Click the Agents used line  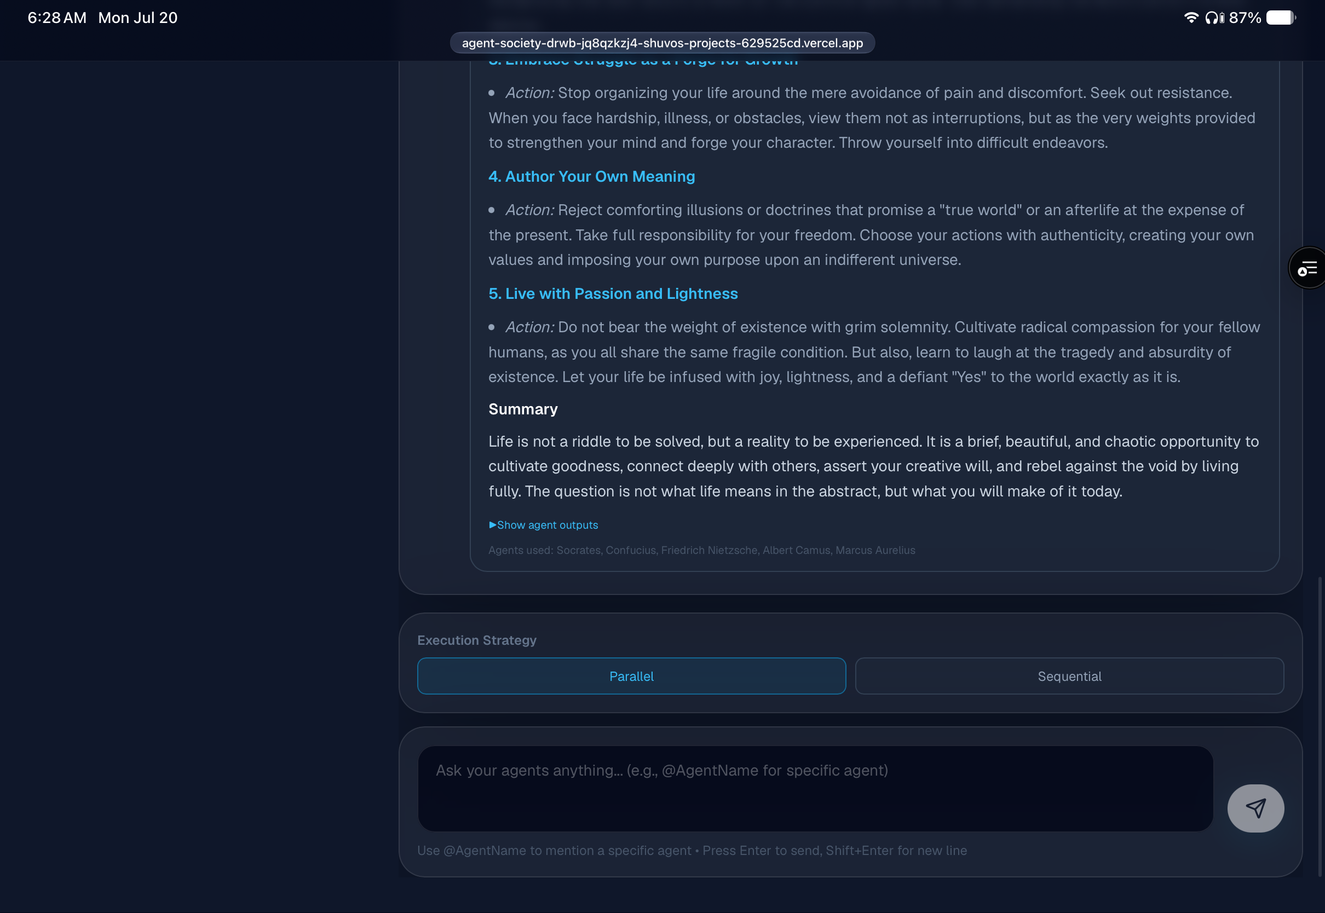[701, 550]
